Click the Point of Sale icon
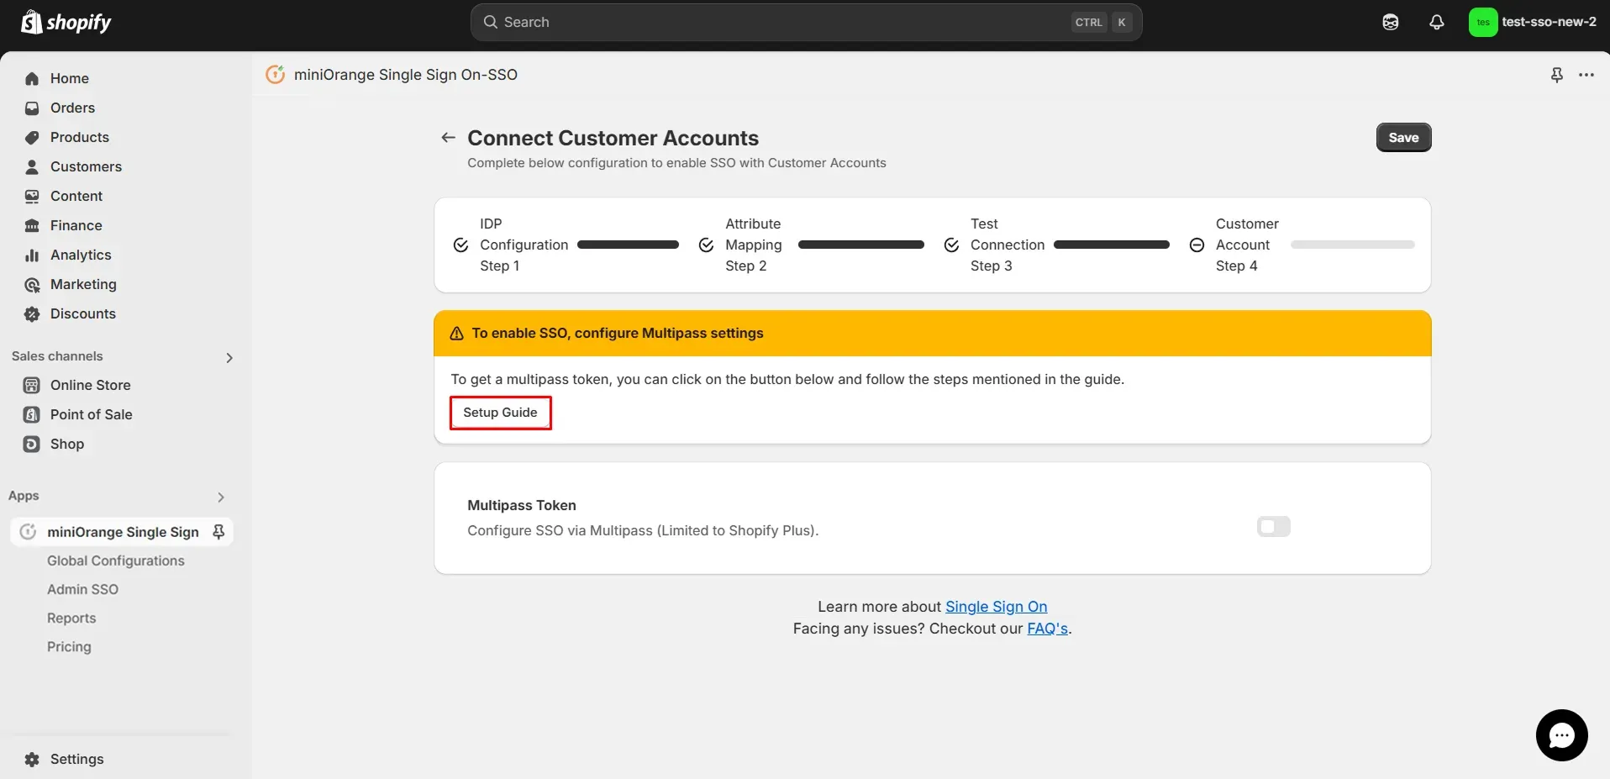The height and width of the screenshot is (779, 1610). [32, 414]
